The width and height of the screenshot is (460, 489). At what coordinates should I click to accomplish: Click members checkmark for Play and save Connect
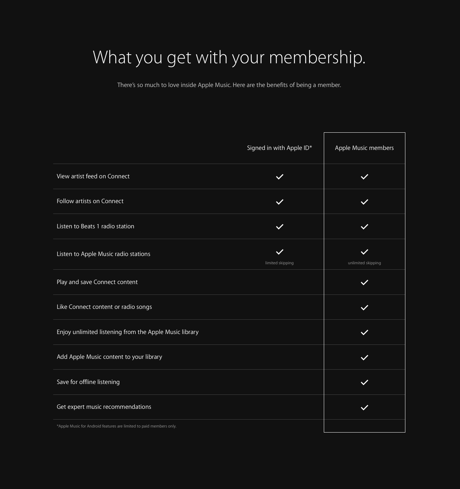click(x=364, y=282)
